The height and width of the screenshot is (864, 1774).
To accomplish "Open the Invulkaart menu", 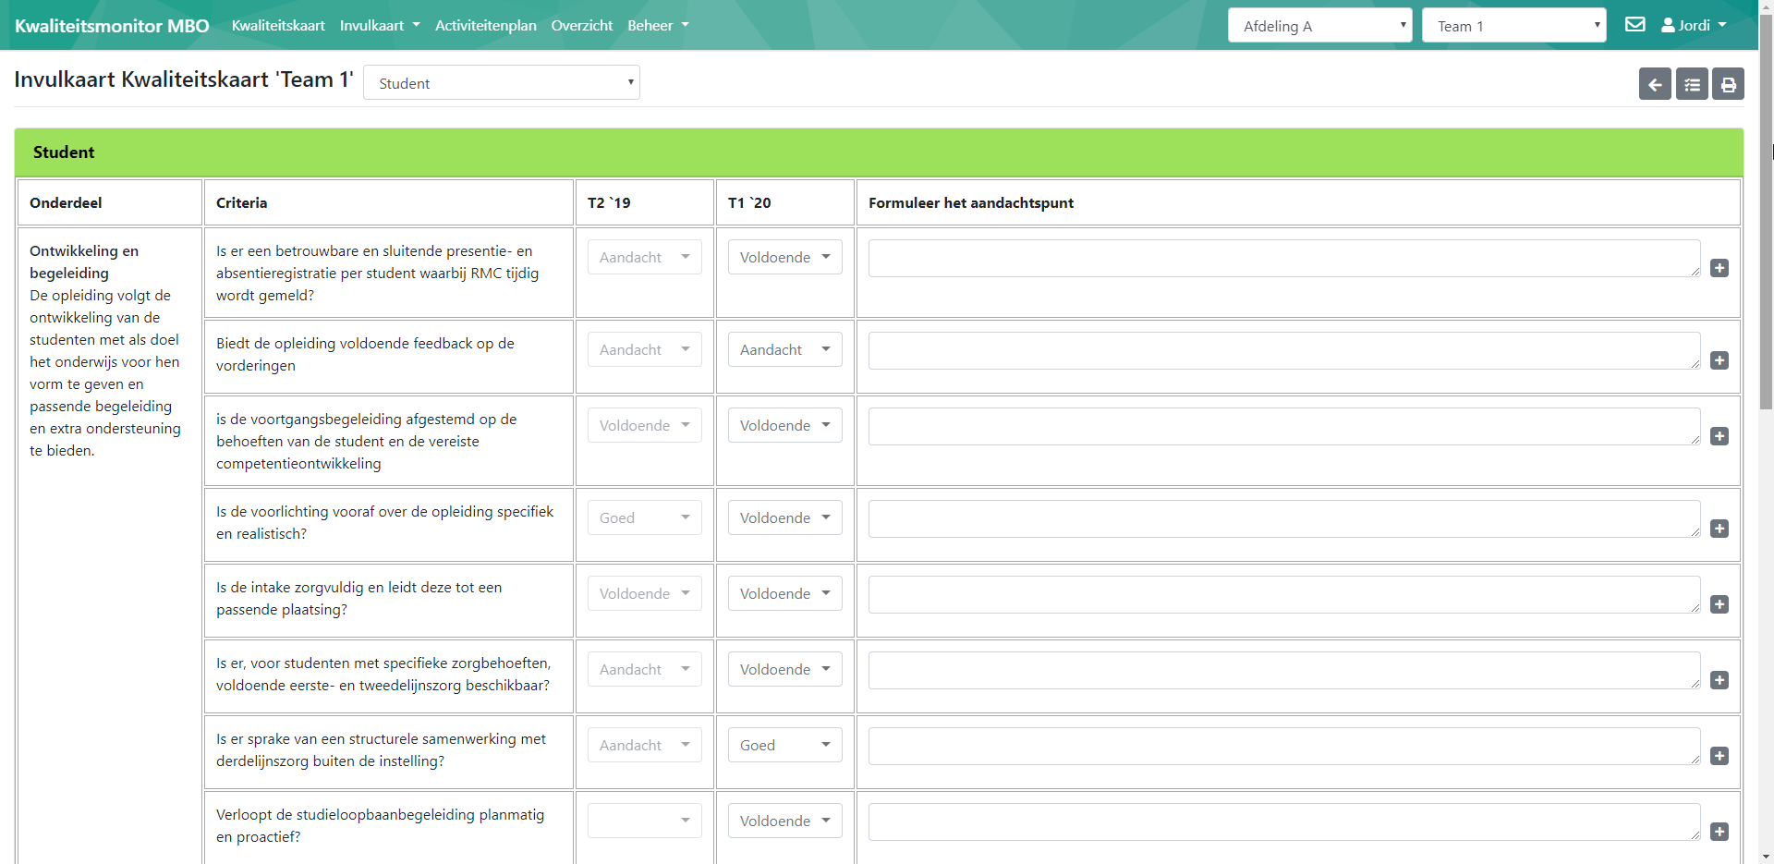I will 379,25.
